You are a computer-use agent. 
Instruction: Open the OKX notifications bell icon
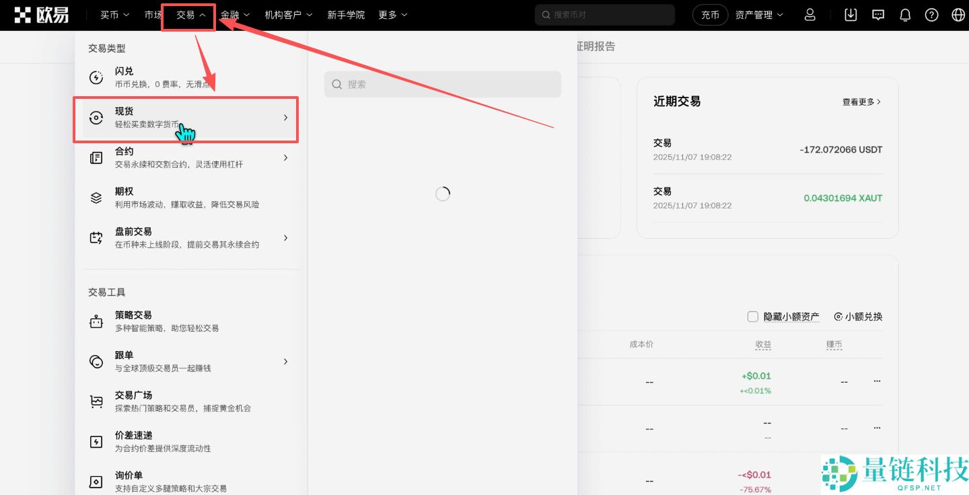(904, 14)
